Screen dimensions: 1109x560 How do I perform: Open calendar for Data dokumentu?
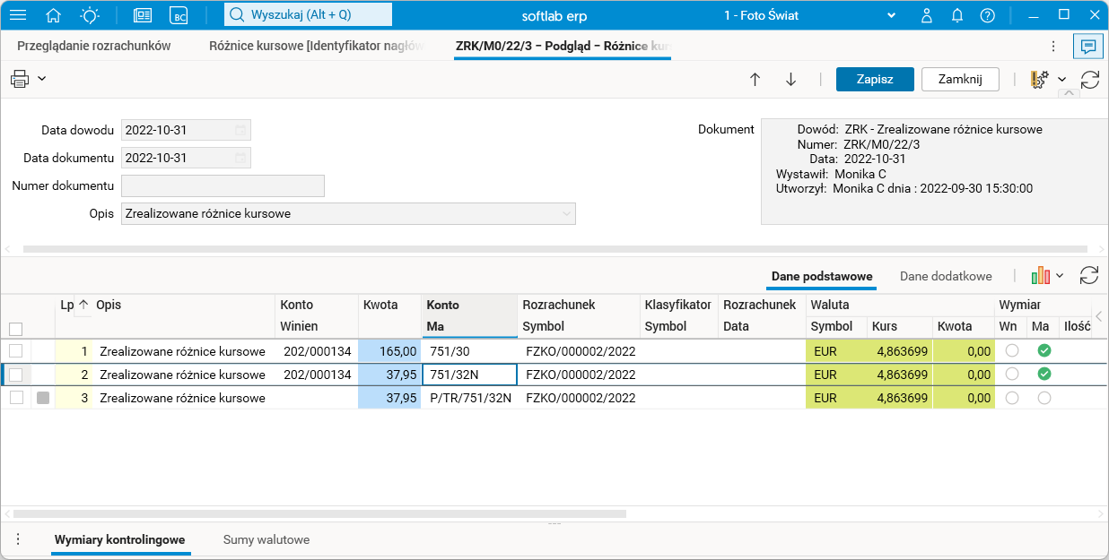[x=240, y=159]
